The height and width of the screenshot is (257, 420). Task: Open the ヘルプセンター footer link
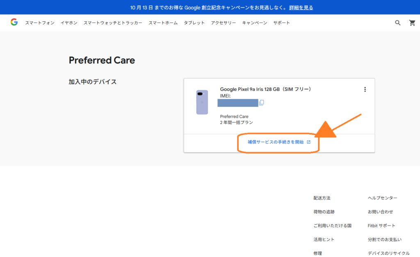[x=382, y=198]
